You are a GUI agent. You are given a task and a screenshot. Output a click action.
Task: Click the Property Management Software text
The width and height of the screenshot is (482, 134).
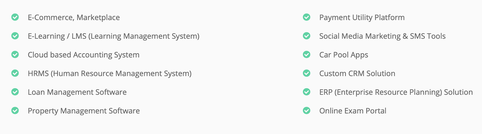[x=84, y=111]
